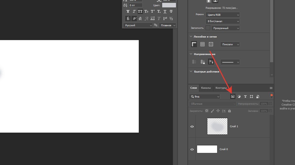
Task: Hide Слой 0 layer visibility eye
Action: pos(192,149)
